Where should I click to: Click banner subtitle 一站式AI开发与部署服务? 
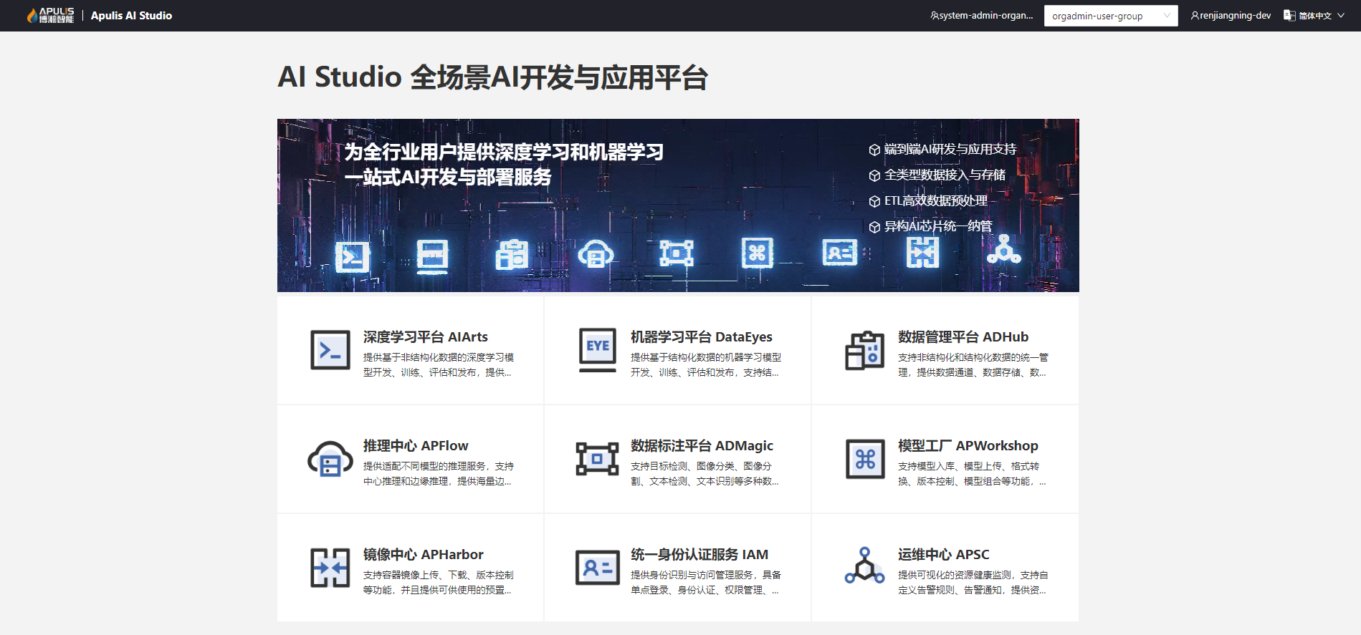coord(448,177)
